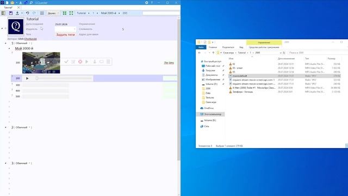Viewport: 348px width, 196px height.
Task: Click the green collapse-all corners icon
Action: point(71,13)
